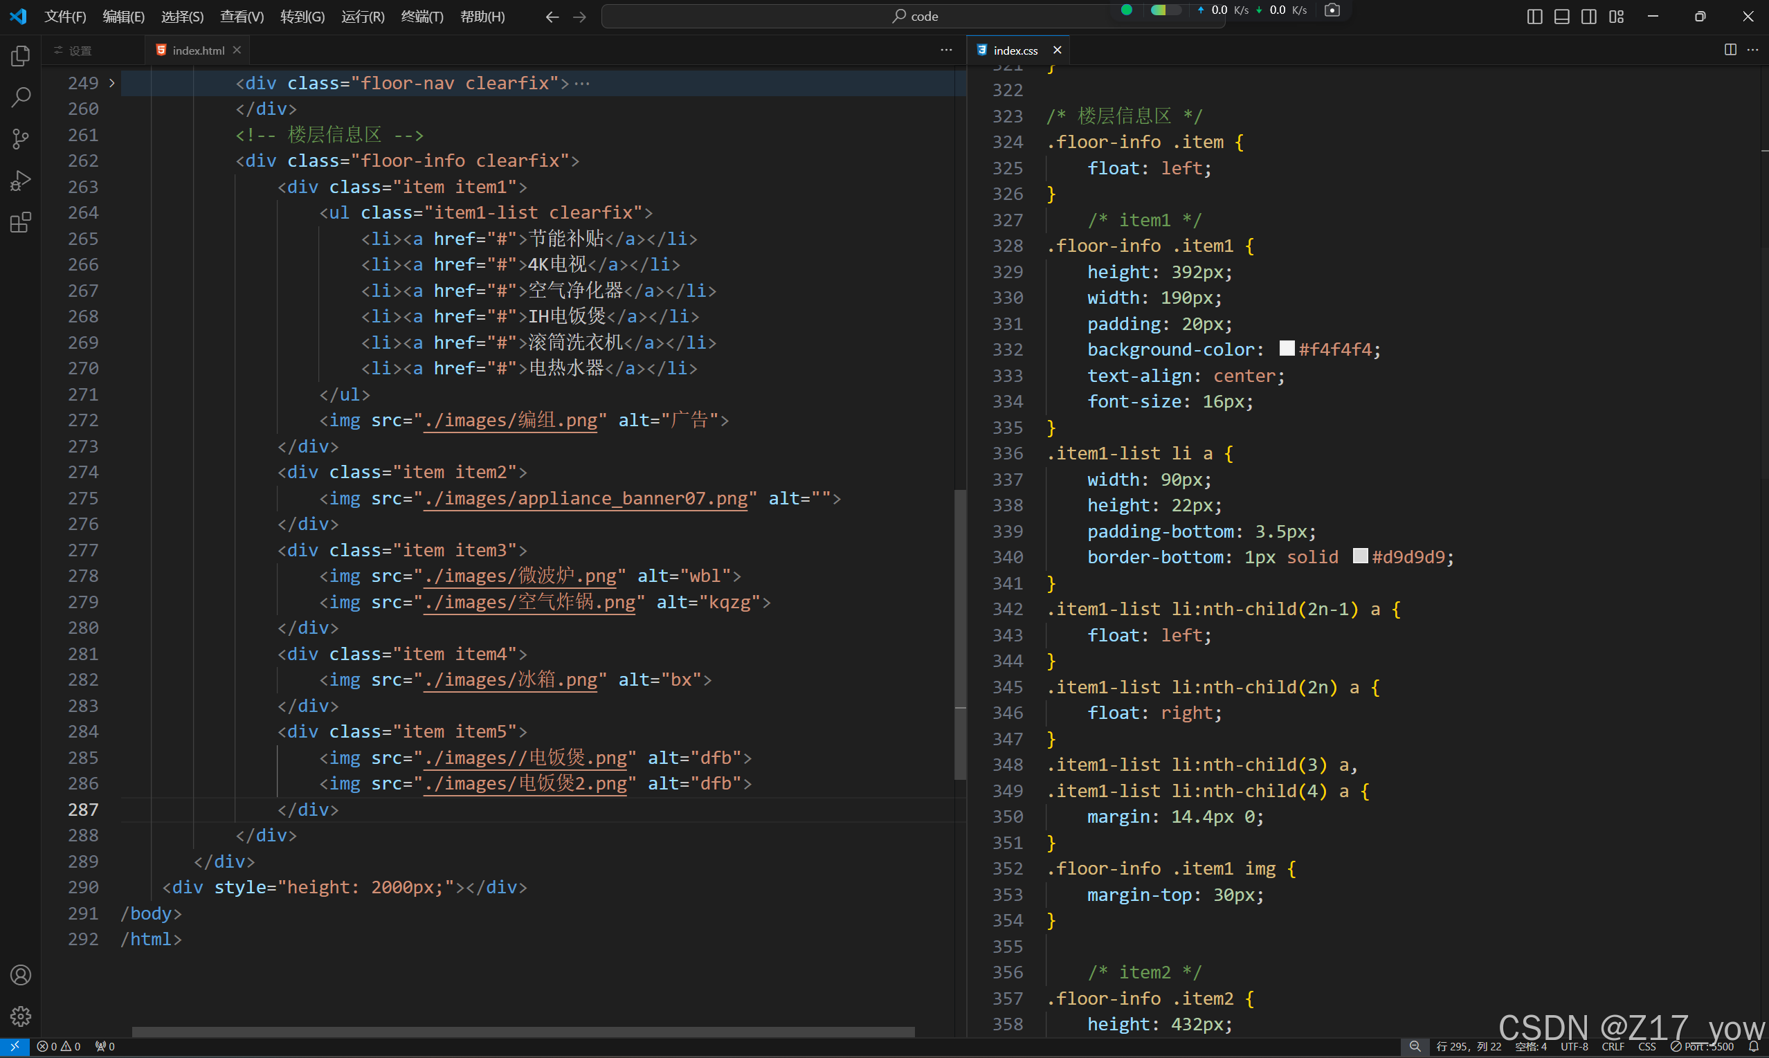Open the Run and Debug view
This screenshot has height=1058, width=1769.
click(x=21, y=181)
